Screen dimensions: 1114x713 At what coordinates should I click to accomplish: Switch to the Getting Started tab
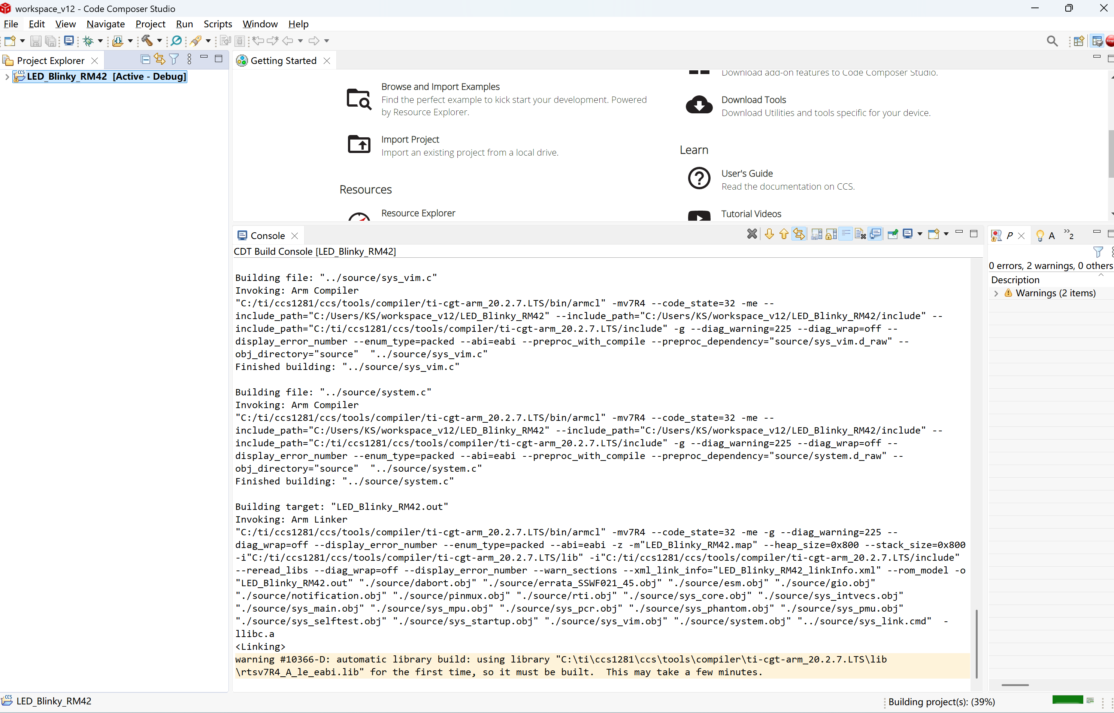point(283,61)
